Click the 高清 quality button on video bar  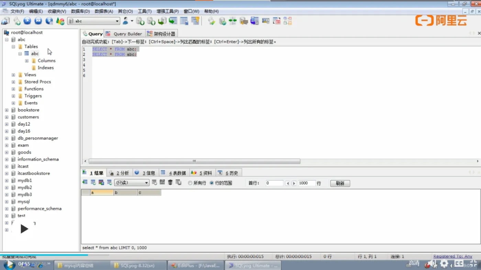[414, 263]
